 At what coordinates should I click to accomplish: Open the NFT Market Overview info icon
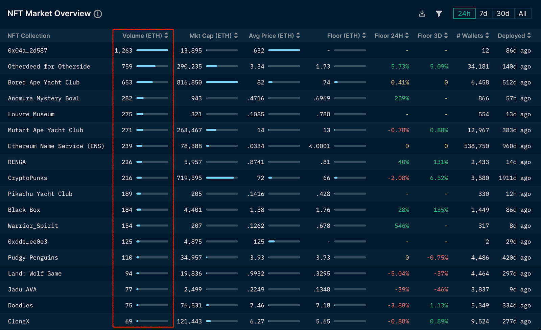point(98,14)
